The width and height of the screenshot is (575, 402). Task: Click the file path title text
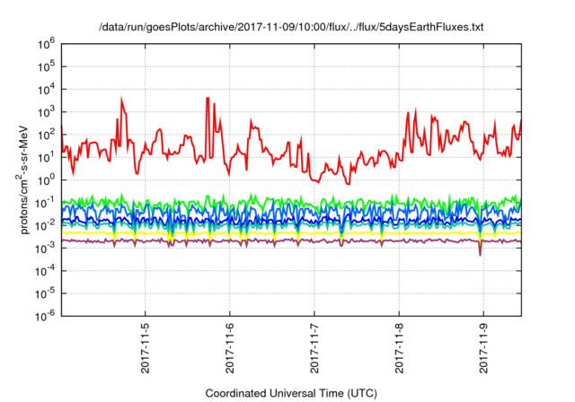[291, 27]
